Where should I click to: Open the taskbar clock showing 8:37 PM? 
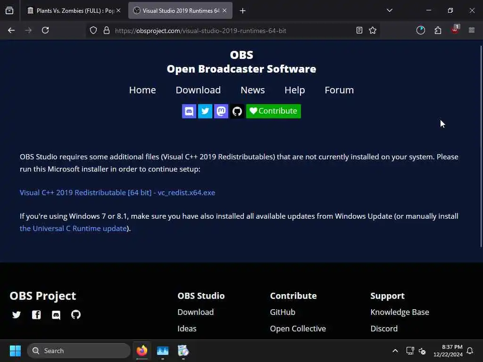coord(448,351)
